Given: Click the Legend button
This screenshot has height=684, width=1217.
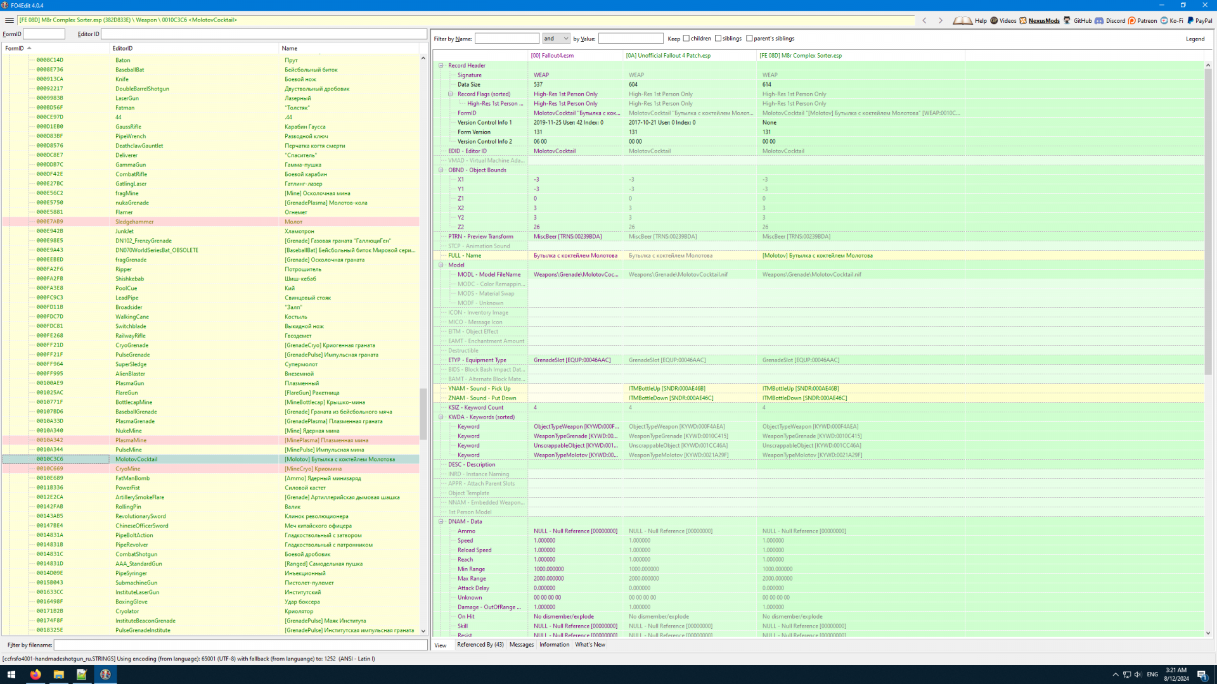Looking at the screenshot, I should coord(1195,39).
